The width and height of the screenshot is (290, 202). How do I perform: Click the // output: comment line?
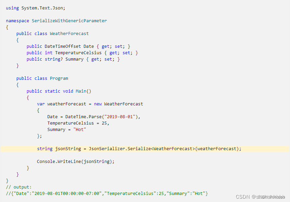click(x=19, y=187)
